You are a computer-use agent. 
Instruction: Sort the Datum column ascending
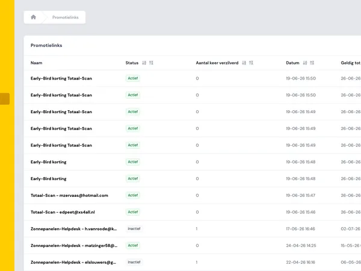pos(312,63)
